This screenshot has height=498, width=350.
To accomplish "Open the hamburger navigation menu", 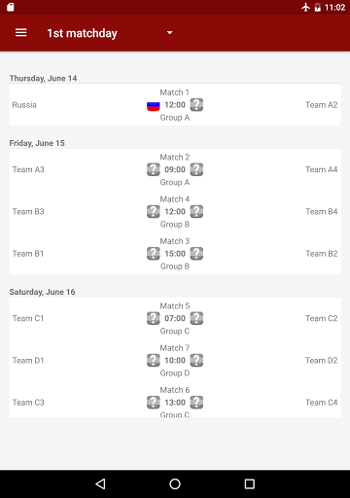I will click(x=21, y=33).
